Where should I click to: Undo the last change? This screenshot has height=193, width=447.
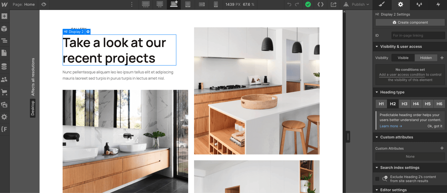pos(289,4)
